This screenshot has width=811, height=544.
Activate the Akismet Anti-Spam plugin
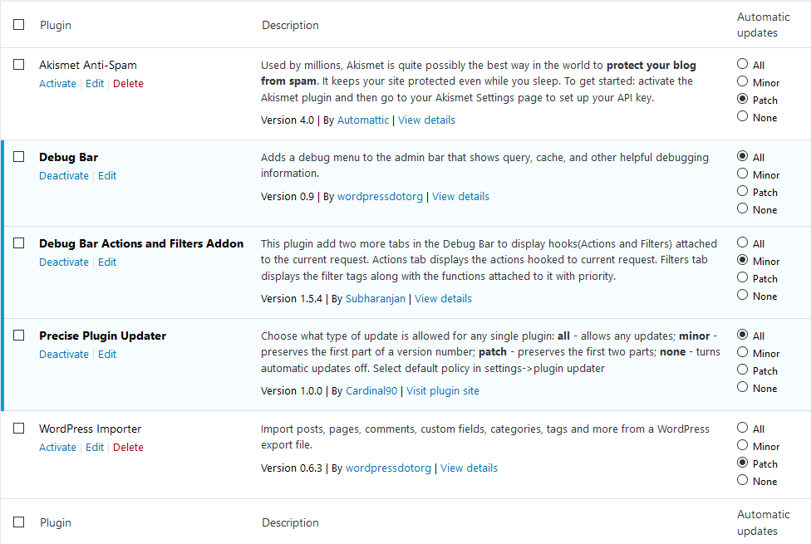point(57,84)
